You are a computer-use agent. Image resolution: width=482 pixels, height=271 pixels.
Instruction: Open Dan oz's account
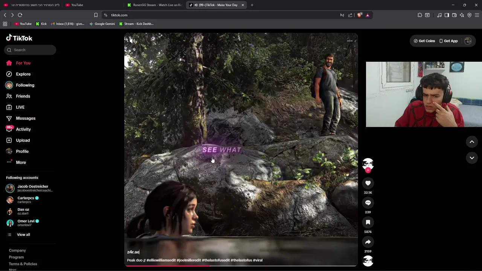(x=18, y=211)
